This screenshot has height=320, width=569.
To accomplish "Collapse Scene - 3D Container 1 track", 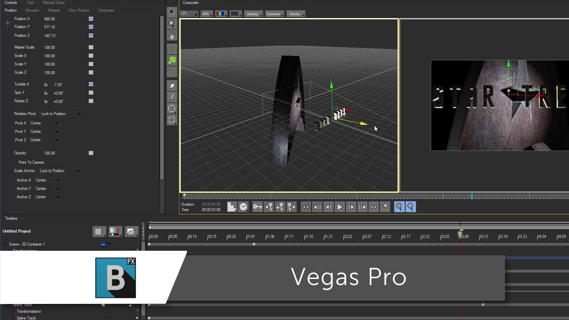I will tap(5, 244).
